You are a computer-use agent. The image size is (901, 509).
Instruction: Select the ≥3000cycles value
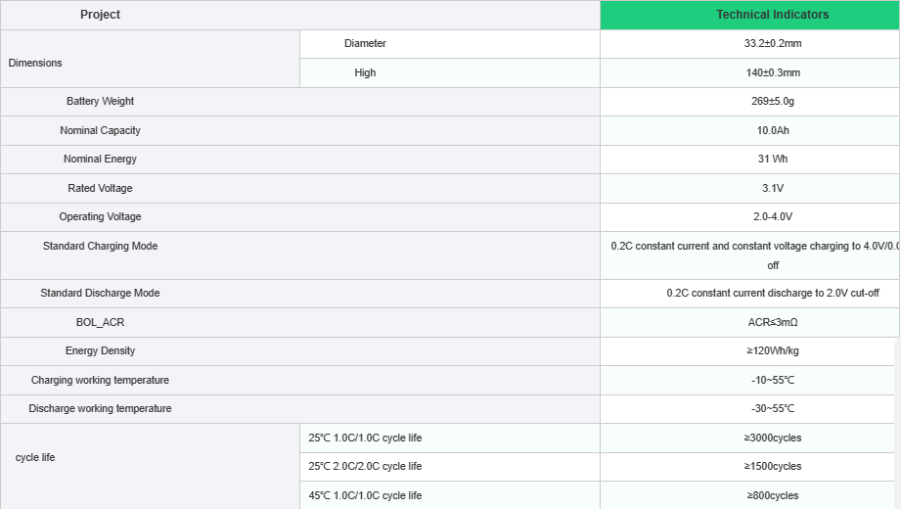[772, 438]
